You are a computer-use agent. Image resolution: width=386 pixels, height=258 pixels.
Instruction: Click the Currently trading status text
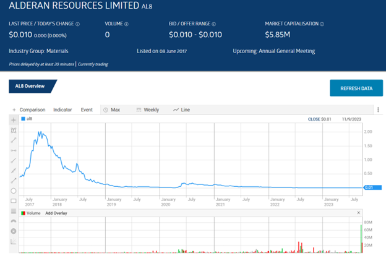point(93,64)
